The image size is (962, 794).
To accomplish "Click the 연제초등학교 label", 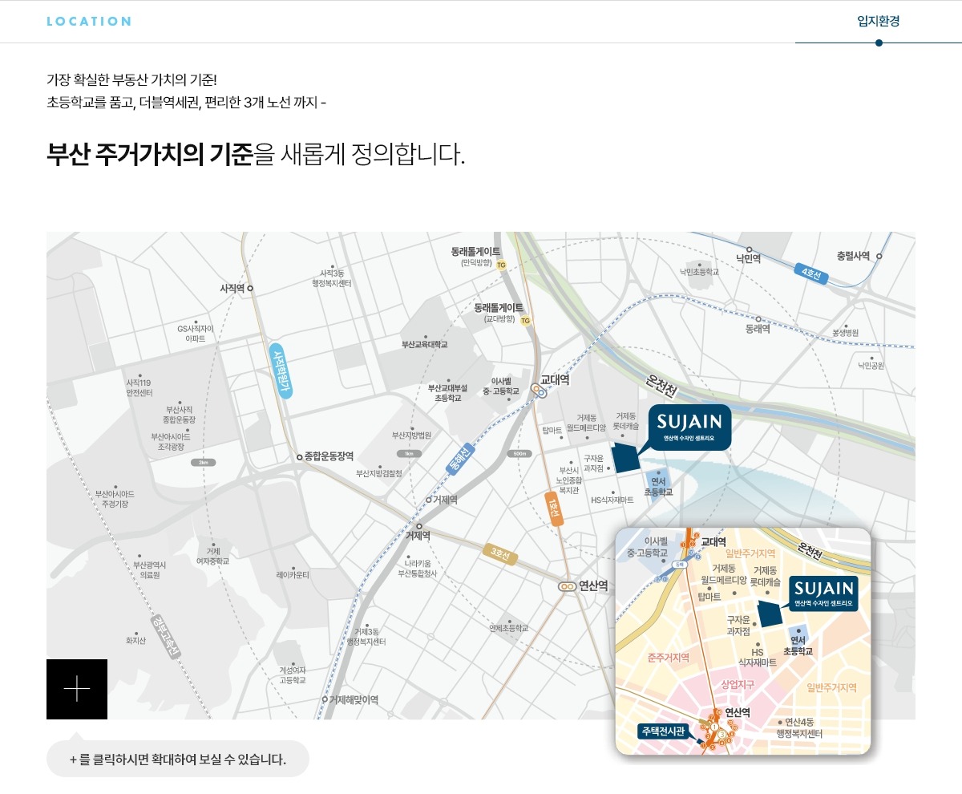I will tap(508, 628).
